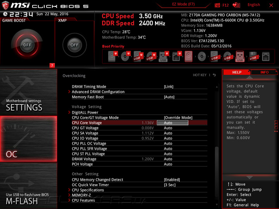This screenshot has width=279, height=209.
Task: Click the HOT KEY label
Action: [x=200, y=75]
